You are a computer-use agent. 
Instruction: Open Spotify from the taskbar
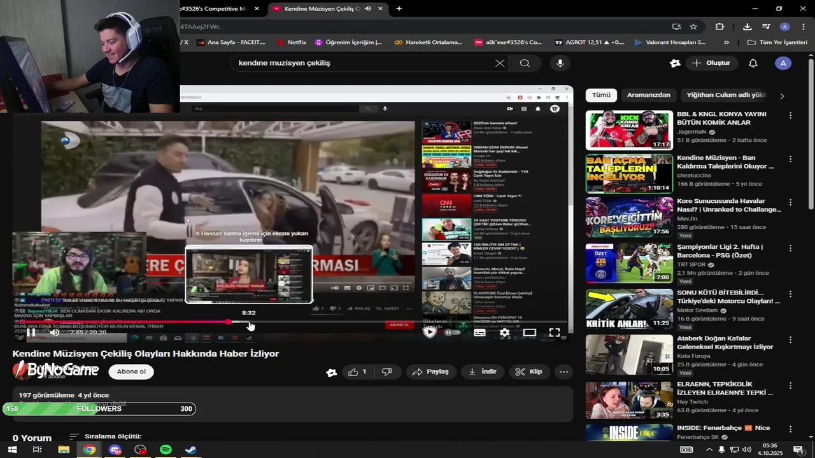pyautogui.click(x=166, y=450)
